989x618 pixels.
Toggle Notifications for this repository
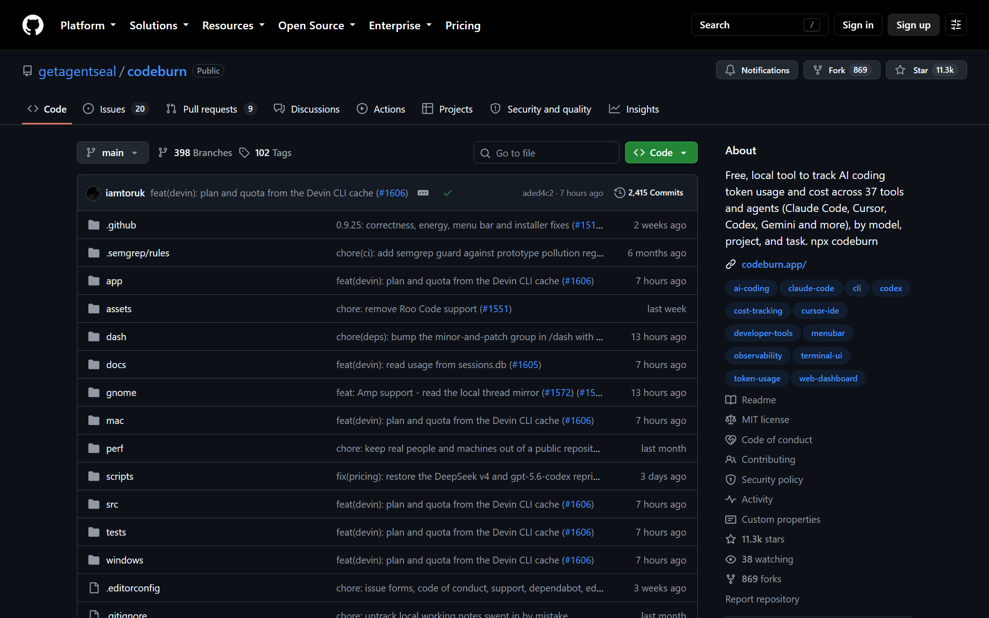(x=757, y=70)
